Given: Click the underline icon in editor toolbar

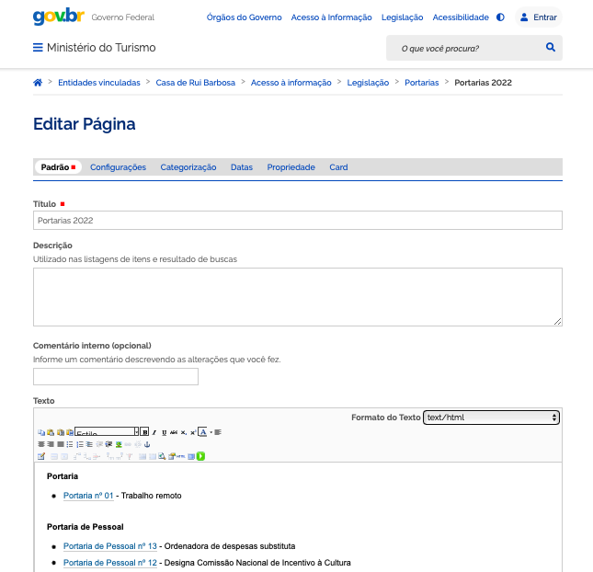Looking at the screenshot, I should [164, 431].
